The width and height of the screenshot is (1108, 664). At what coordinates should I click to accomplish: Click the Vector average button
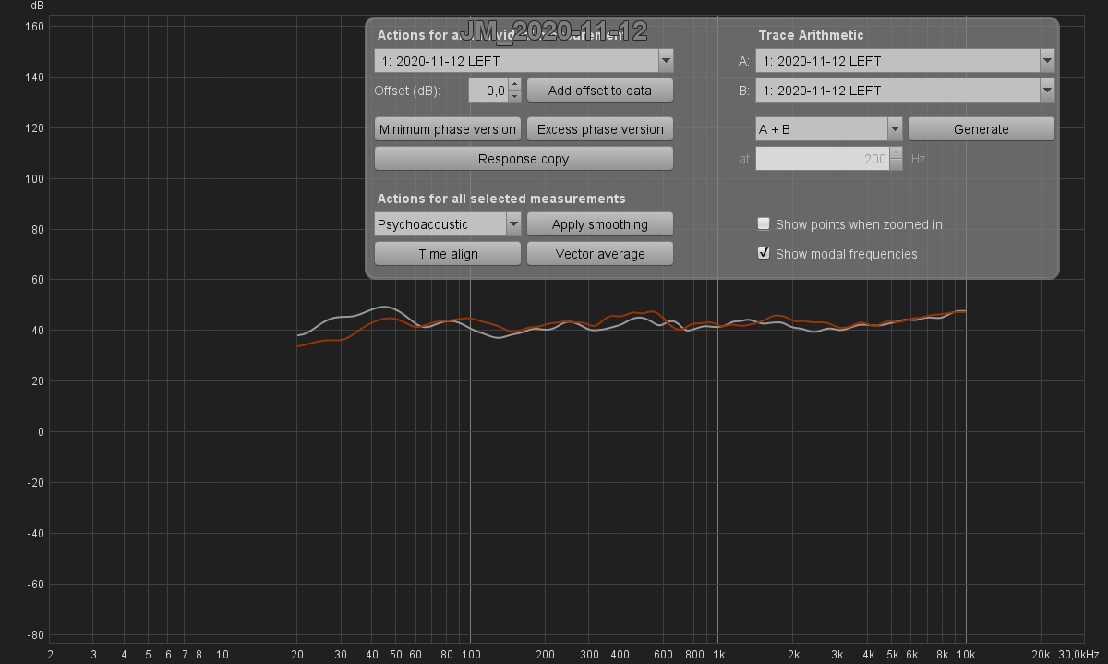click(600, 254)
